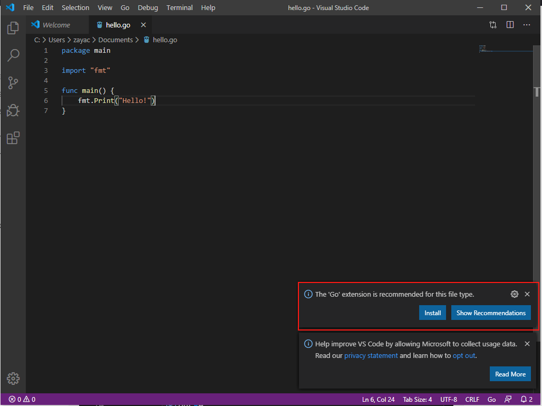Expand the zayac breadcrumb segment
This screenshot has height=406, width=542.
pos(82,40)
